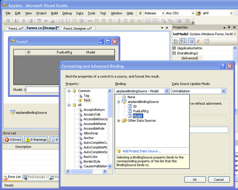Click Remove Horizontal Spacing icon

[111, 21]
